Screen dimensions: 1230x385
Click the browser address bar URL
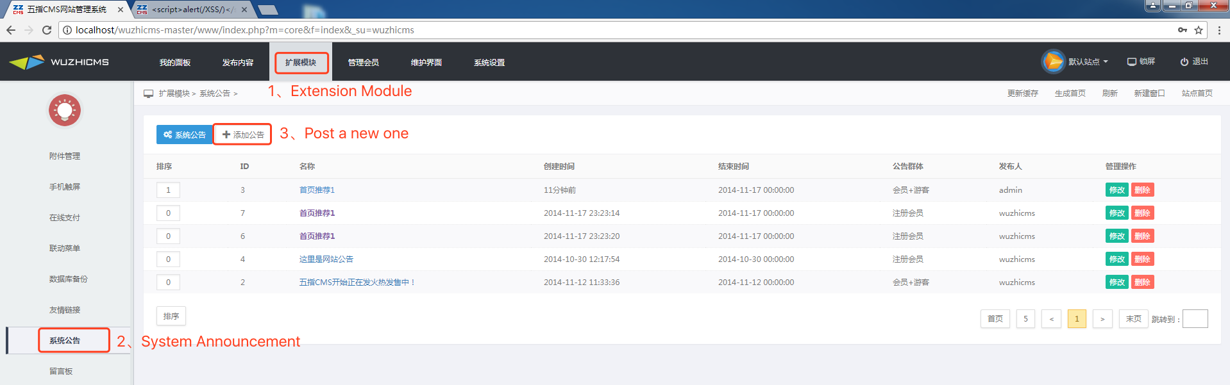[x=244, y=30]
